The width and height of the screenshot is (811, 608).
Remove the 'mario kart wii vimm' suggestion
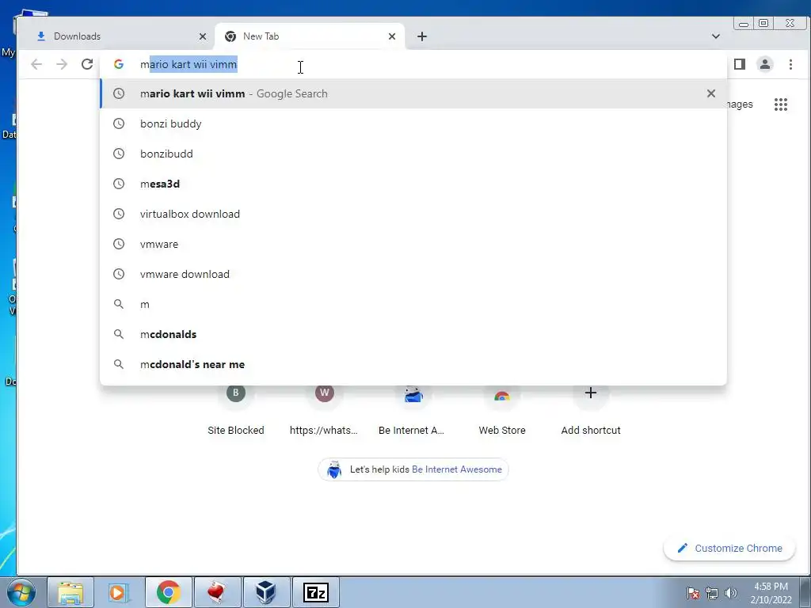(x=711, y=93)
